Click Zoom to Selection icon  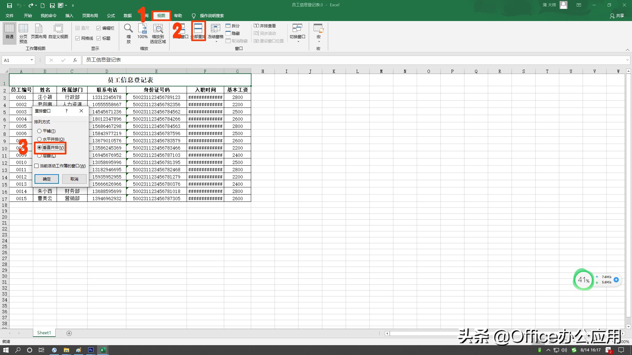[158, 29]
